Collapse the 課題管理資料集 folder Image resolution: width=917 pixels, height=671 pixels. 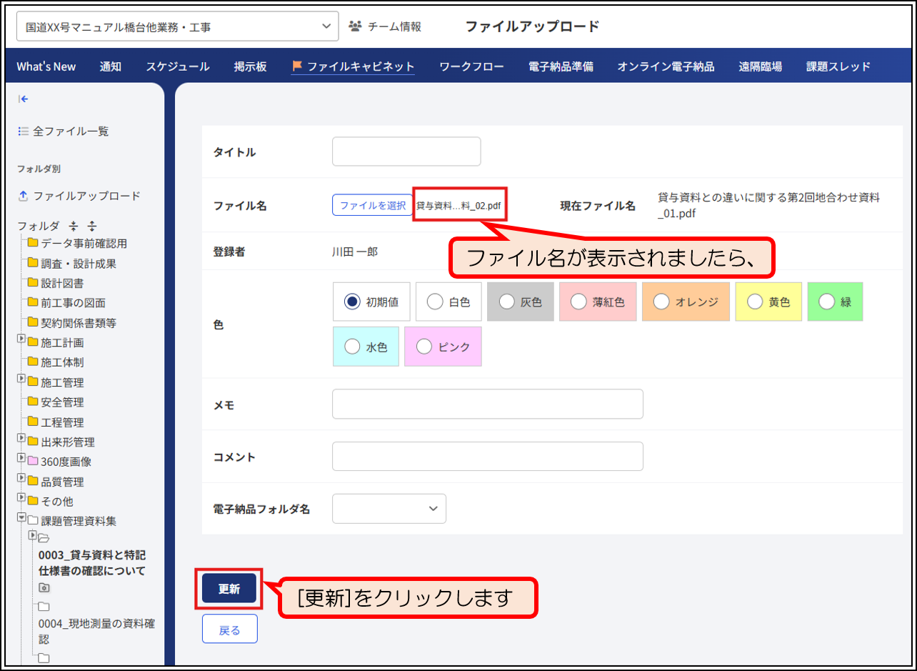pos(21,517)
